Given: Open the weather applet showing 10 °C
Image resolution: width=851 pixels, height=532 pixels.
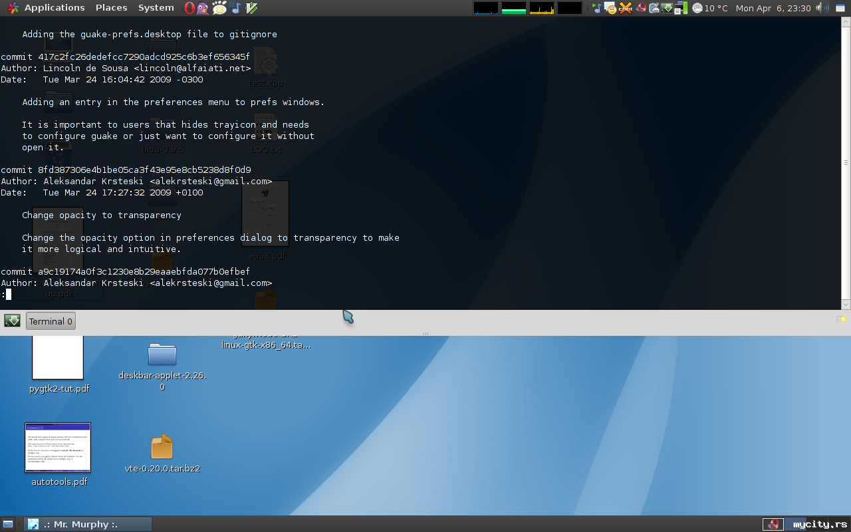Looking at the screenshot, I should coord(710,8).
